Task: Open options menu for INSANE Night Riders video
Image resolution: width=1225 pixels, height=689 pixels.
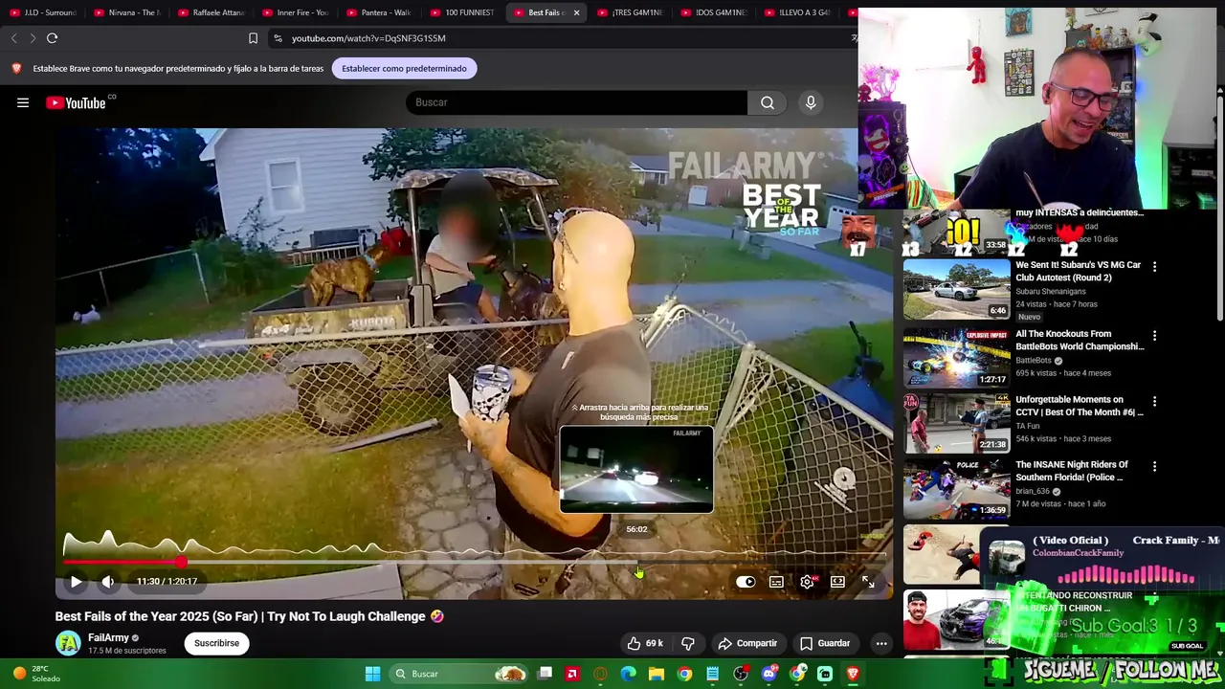Action: coord(1154,466)
